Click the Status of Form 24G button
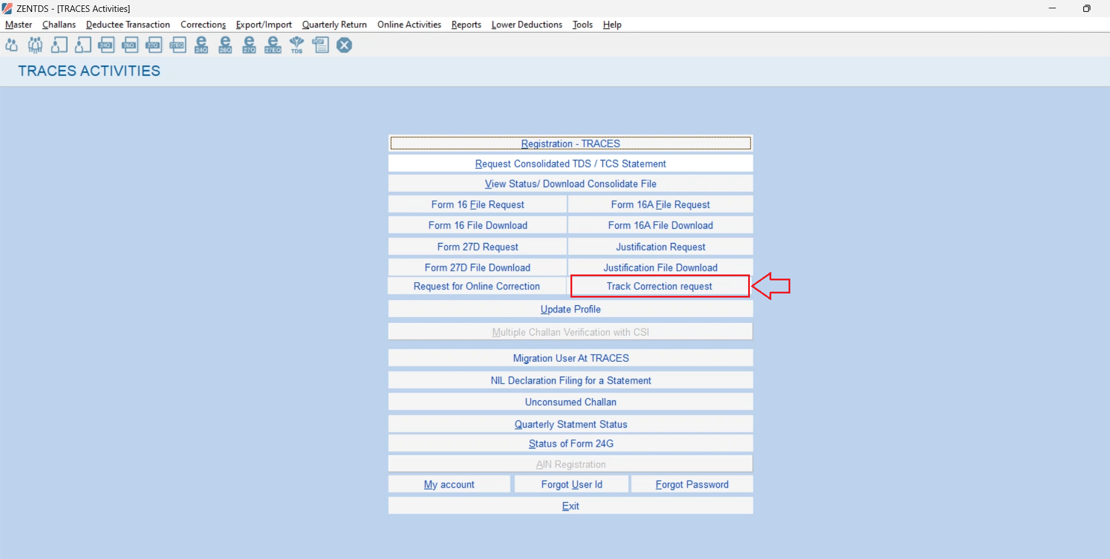The image size is (1110, 559). (570, 443)
